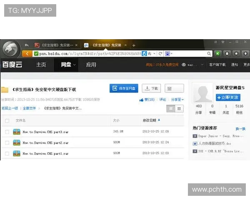
Task: Click the blue 保存至网盘 button
Action: tap(124, 88)
